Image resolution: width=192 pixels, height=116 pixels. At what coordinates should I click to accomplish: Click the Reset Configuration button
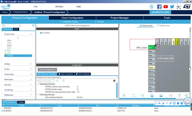tap(47, 70)
